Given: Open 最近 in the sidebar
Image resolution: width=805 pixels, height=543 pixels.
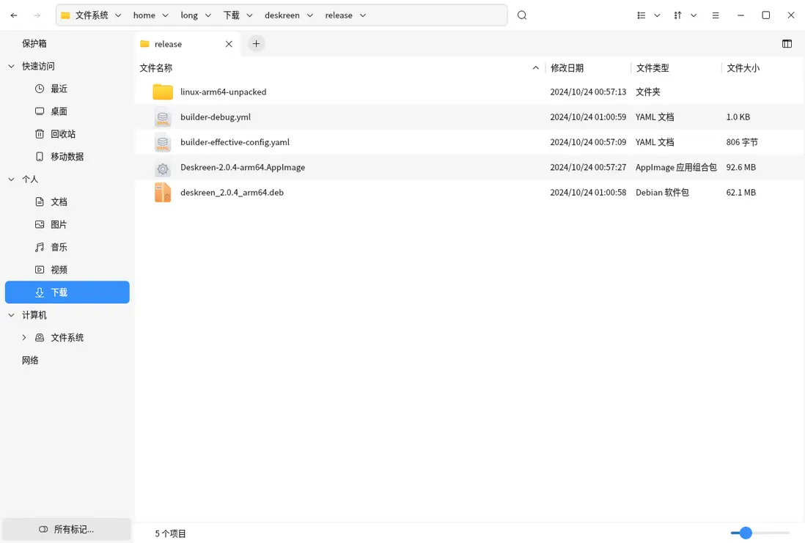Looking at the screenshot, I should (67, 89).
